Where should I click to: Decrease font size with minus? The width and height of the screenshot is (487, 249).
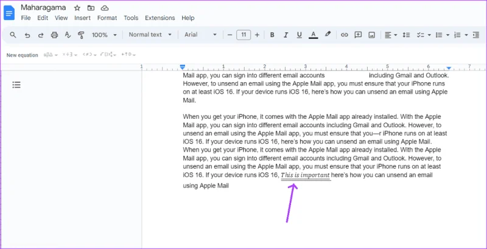pyautogui.click(x=230, y=35)
